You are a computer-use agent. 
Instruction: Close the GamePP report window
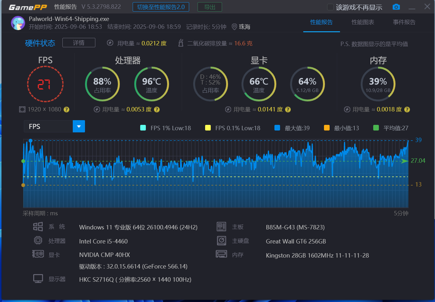click(x=427, y=7)
